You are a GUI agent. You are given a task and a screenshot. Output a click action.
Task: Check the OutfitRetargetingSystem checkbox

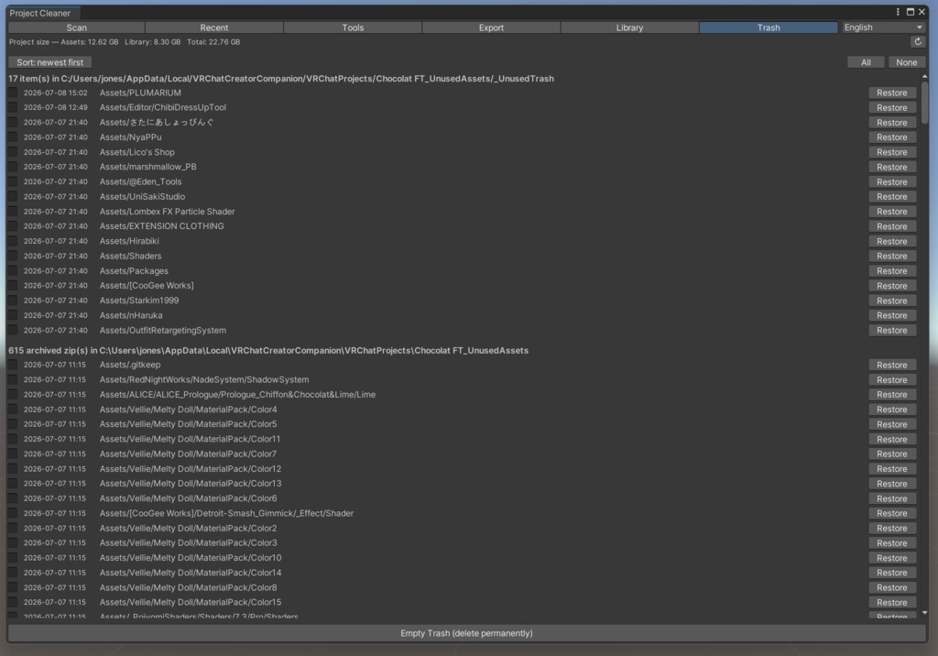click(13, 331)
